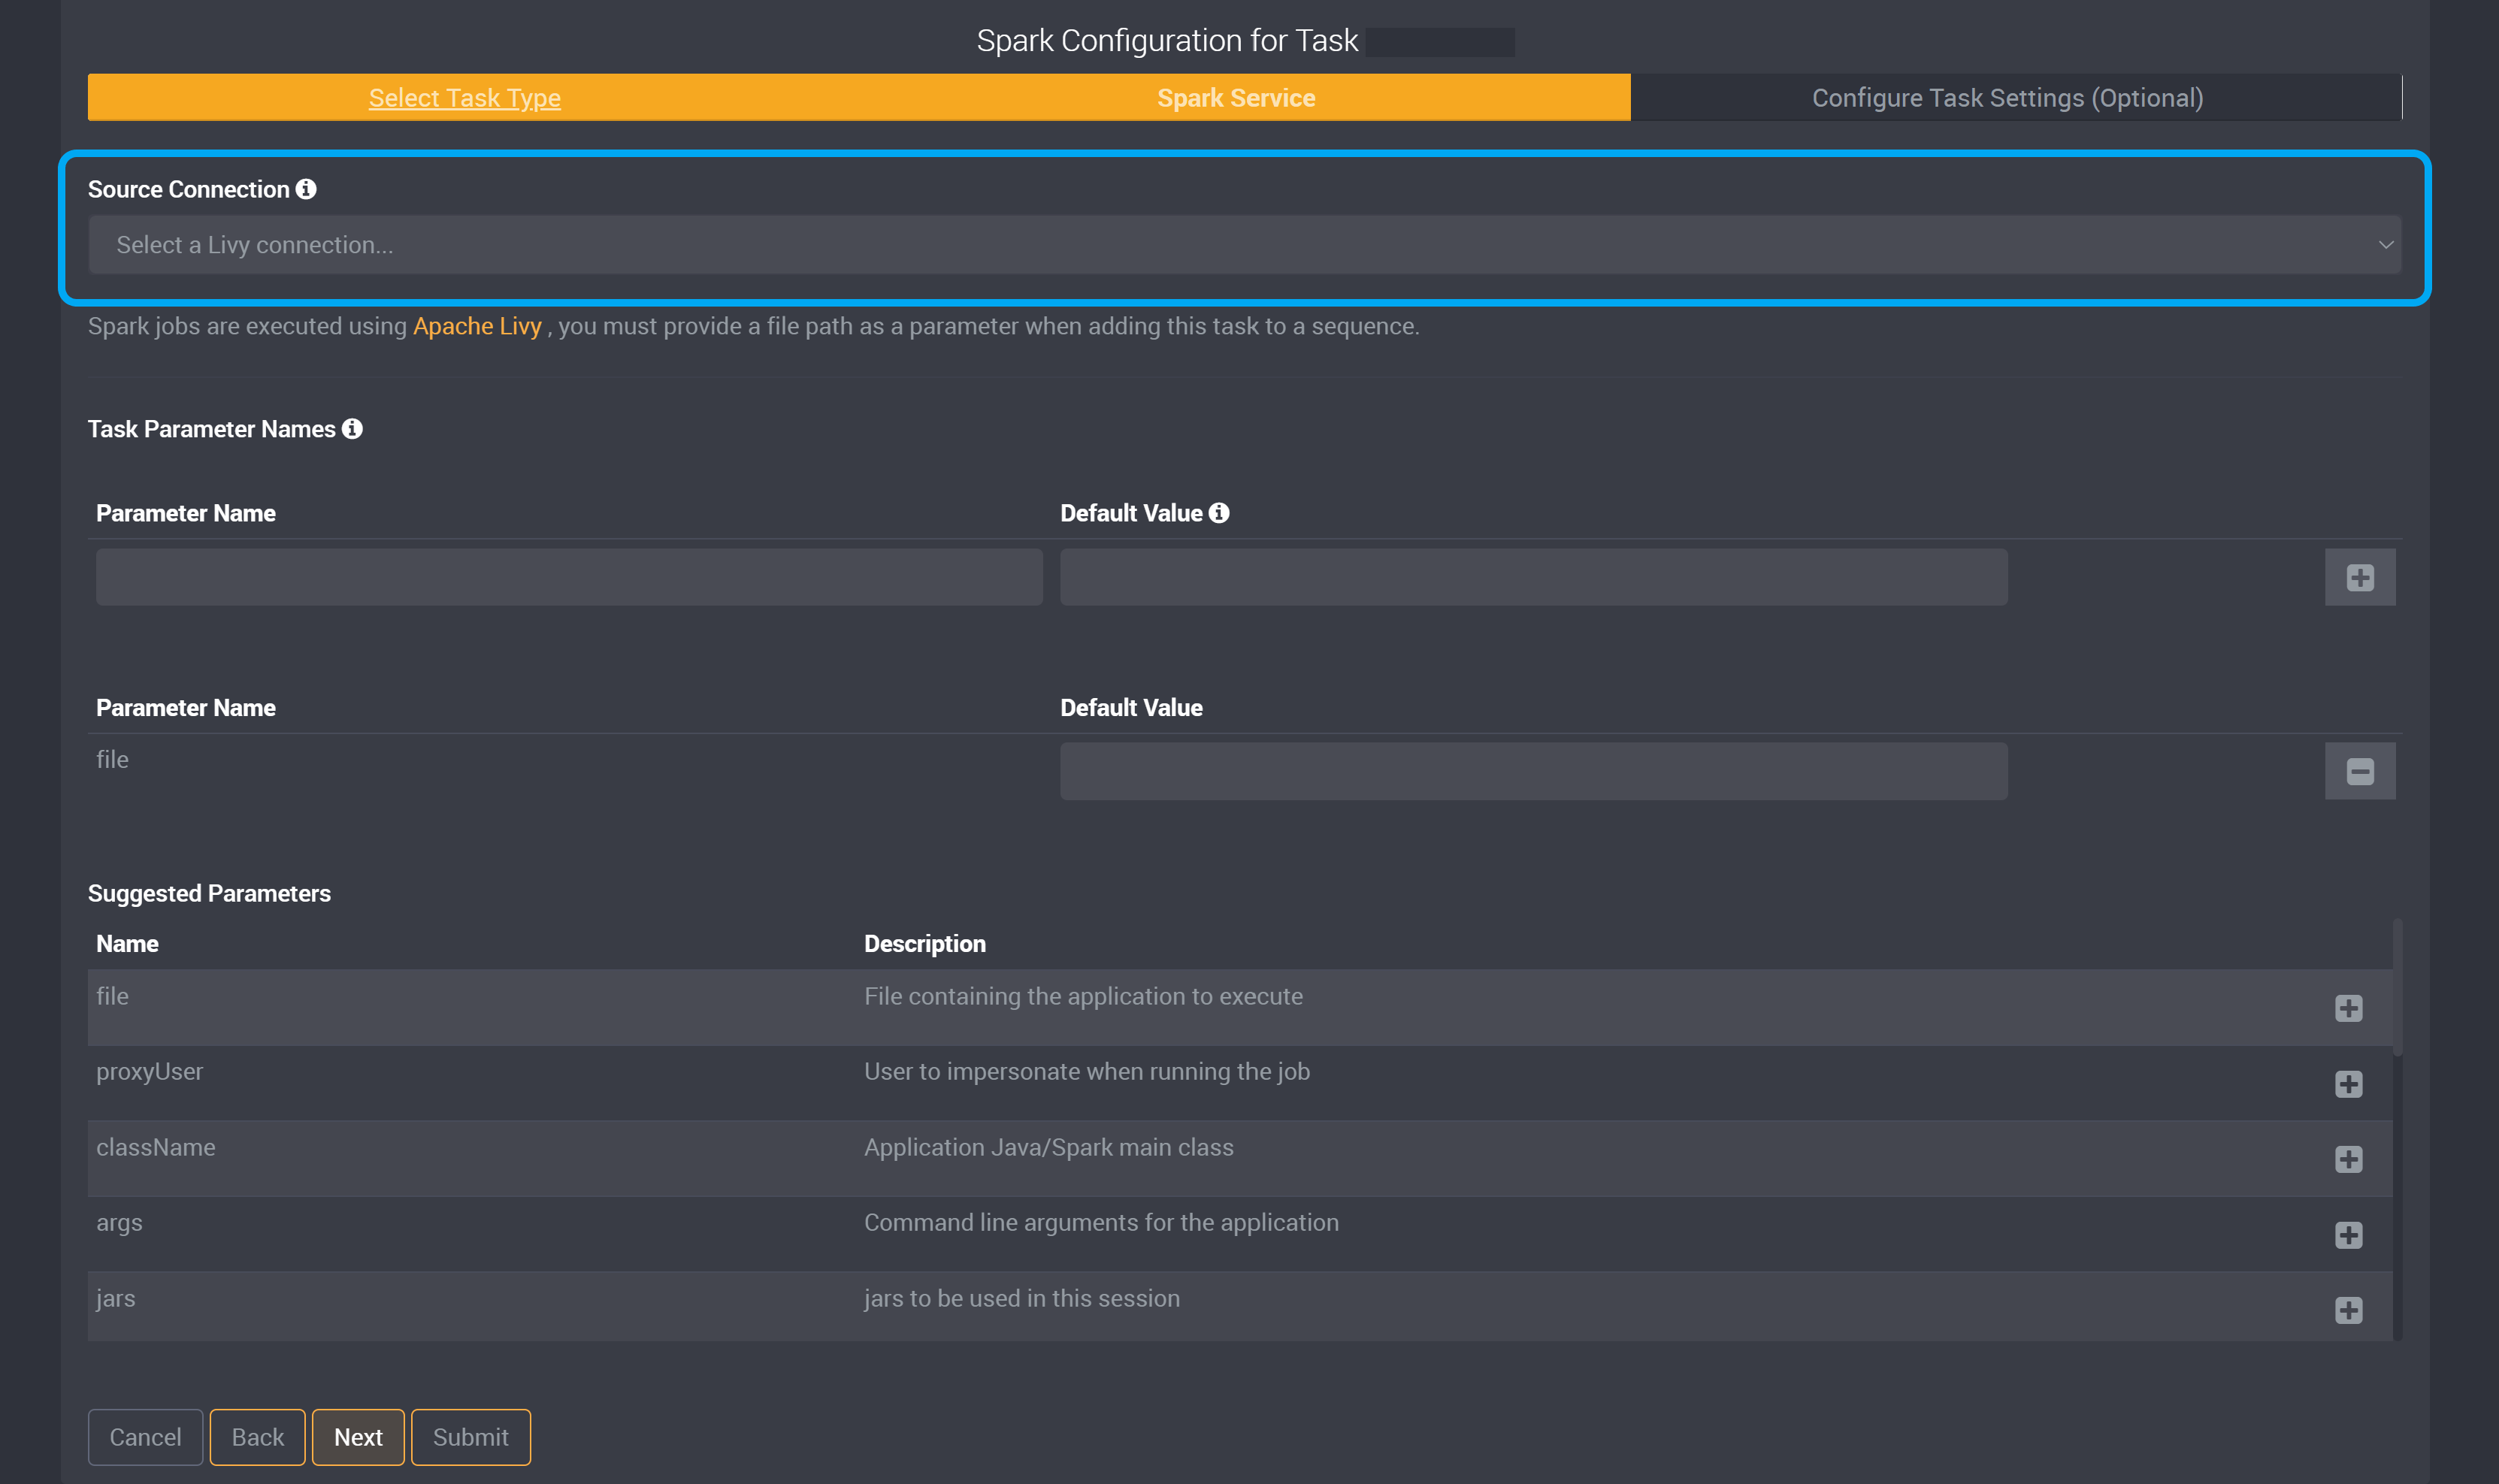Add suggested parameter file
The image size is (2499, 1484).
tap(2348, 1008)
